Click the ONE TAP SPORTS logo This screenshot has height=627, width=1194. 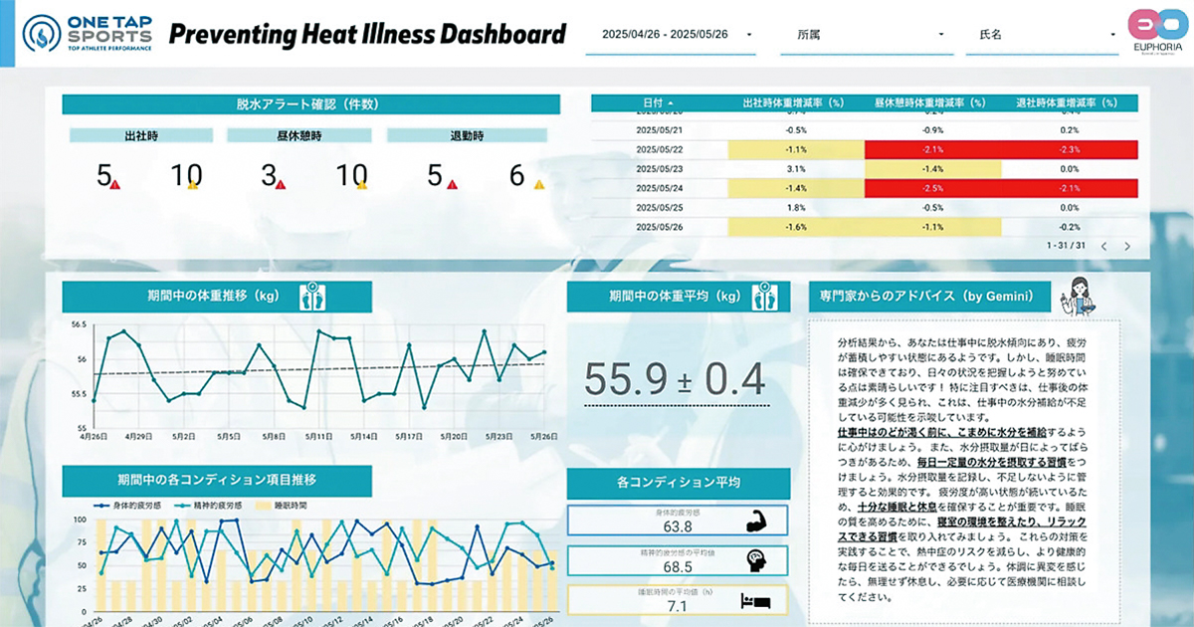point(90,33)
